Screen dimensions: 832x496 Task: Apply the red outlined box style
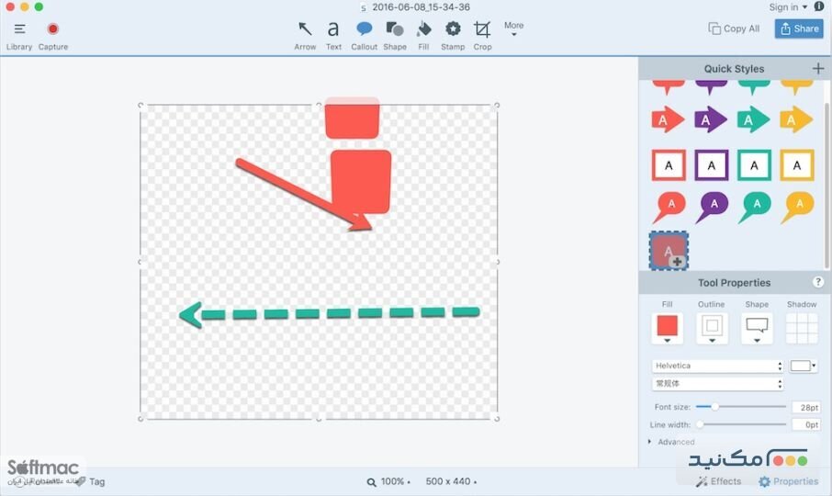pos(669,165)
